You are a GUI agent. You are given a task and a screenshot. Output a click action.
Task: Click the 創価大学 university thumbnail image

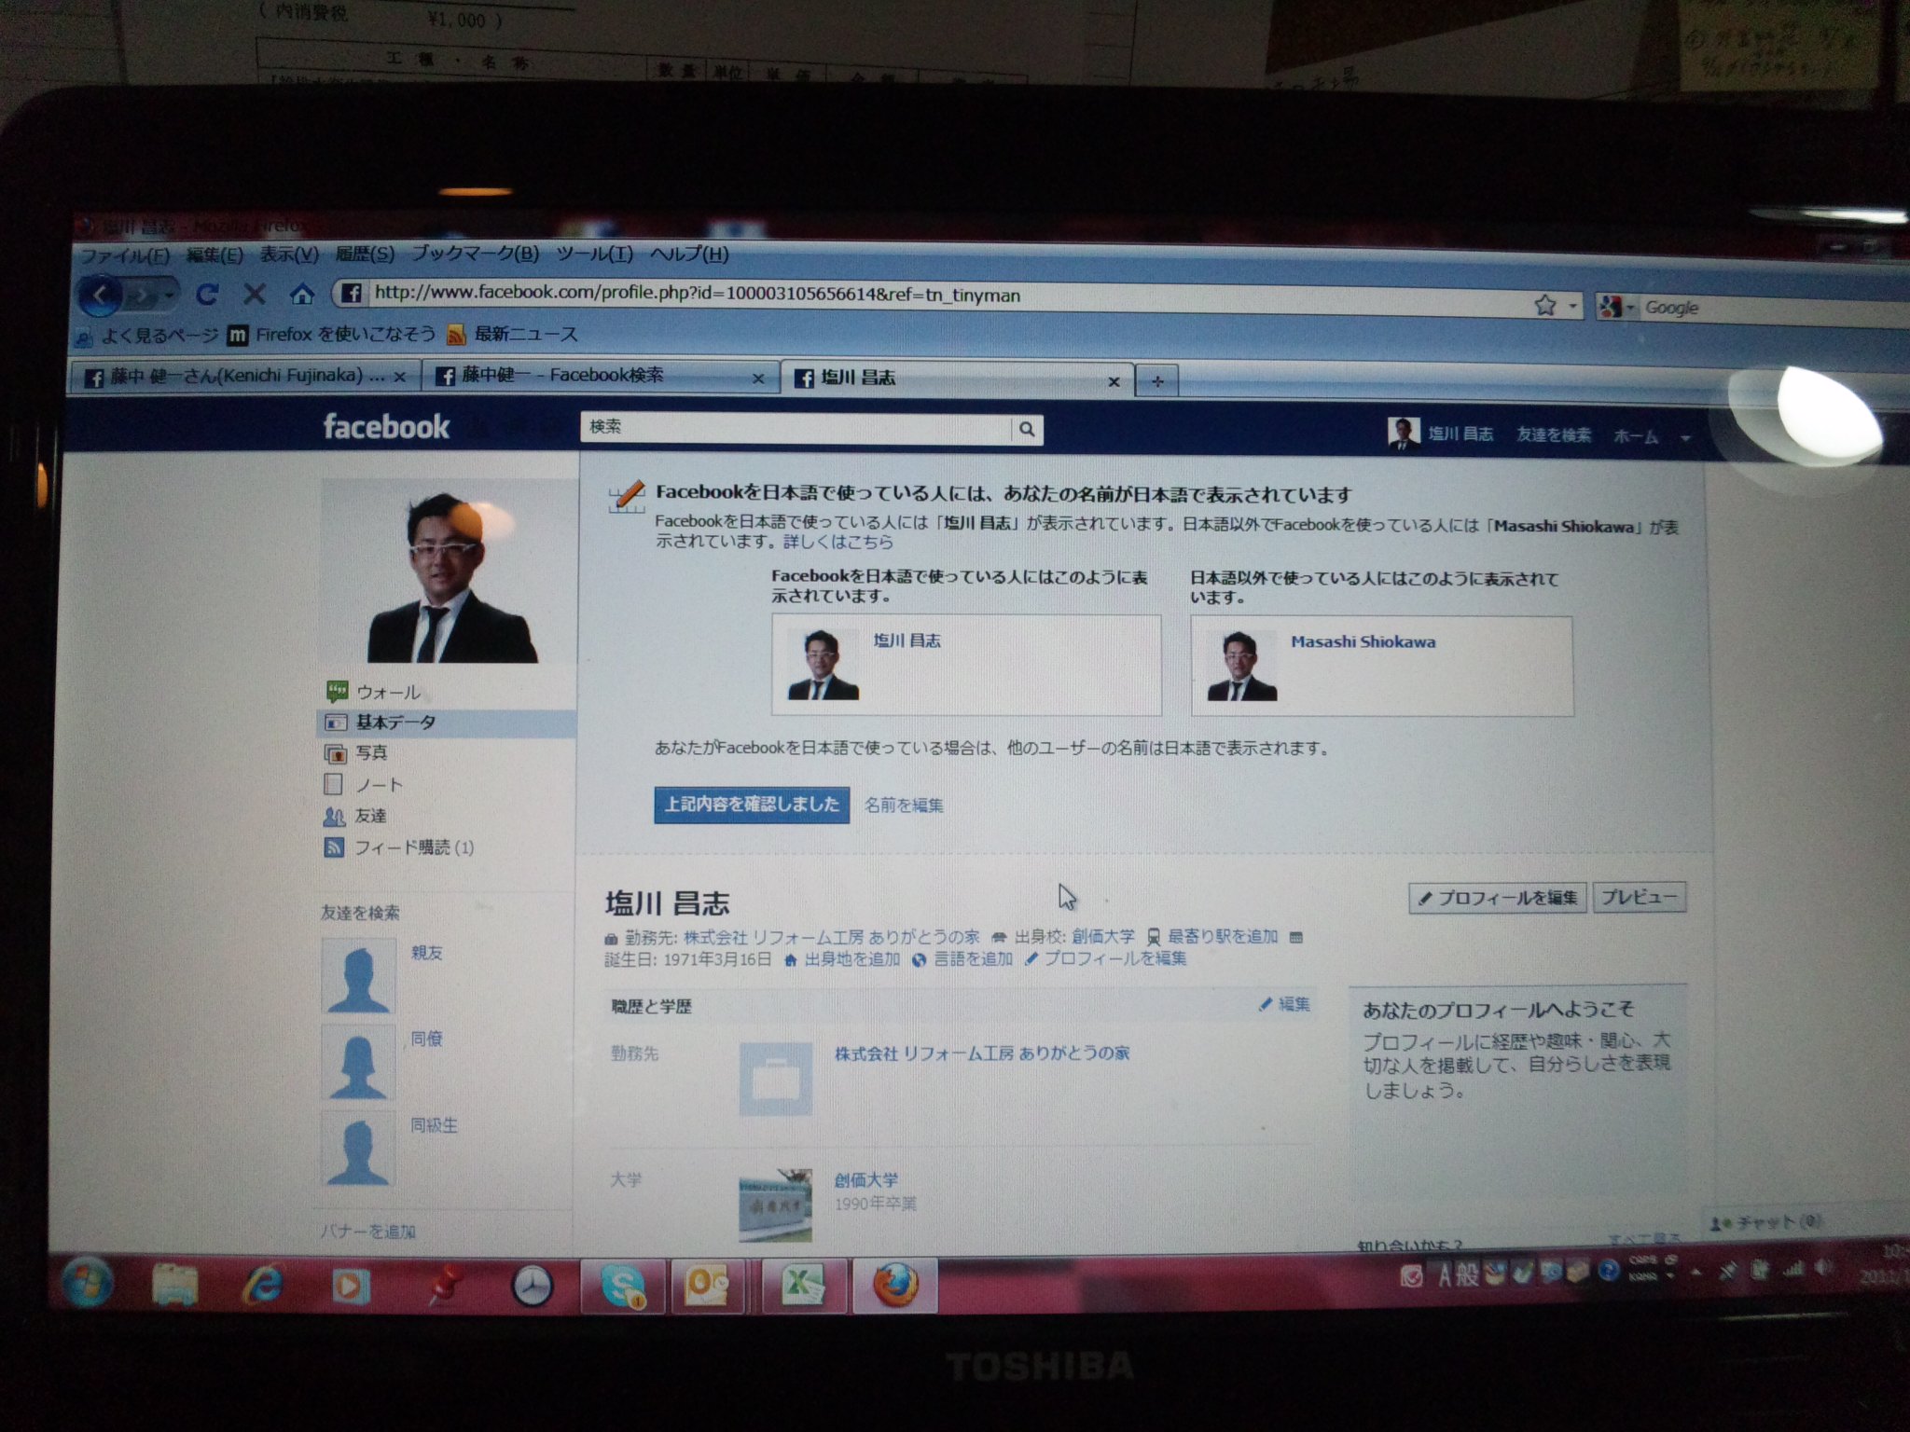point(775,1205)
